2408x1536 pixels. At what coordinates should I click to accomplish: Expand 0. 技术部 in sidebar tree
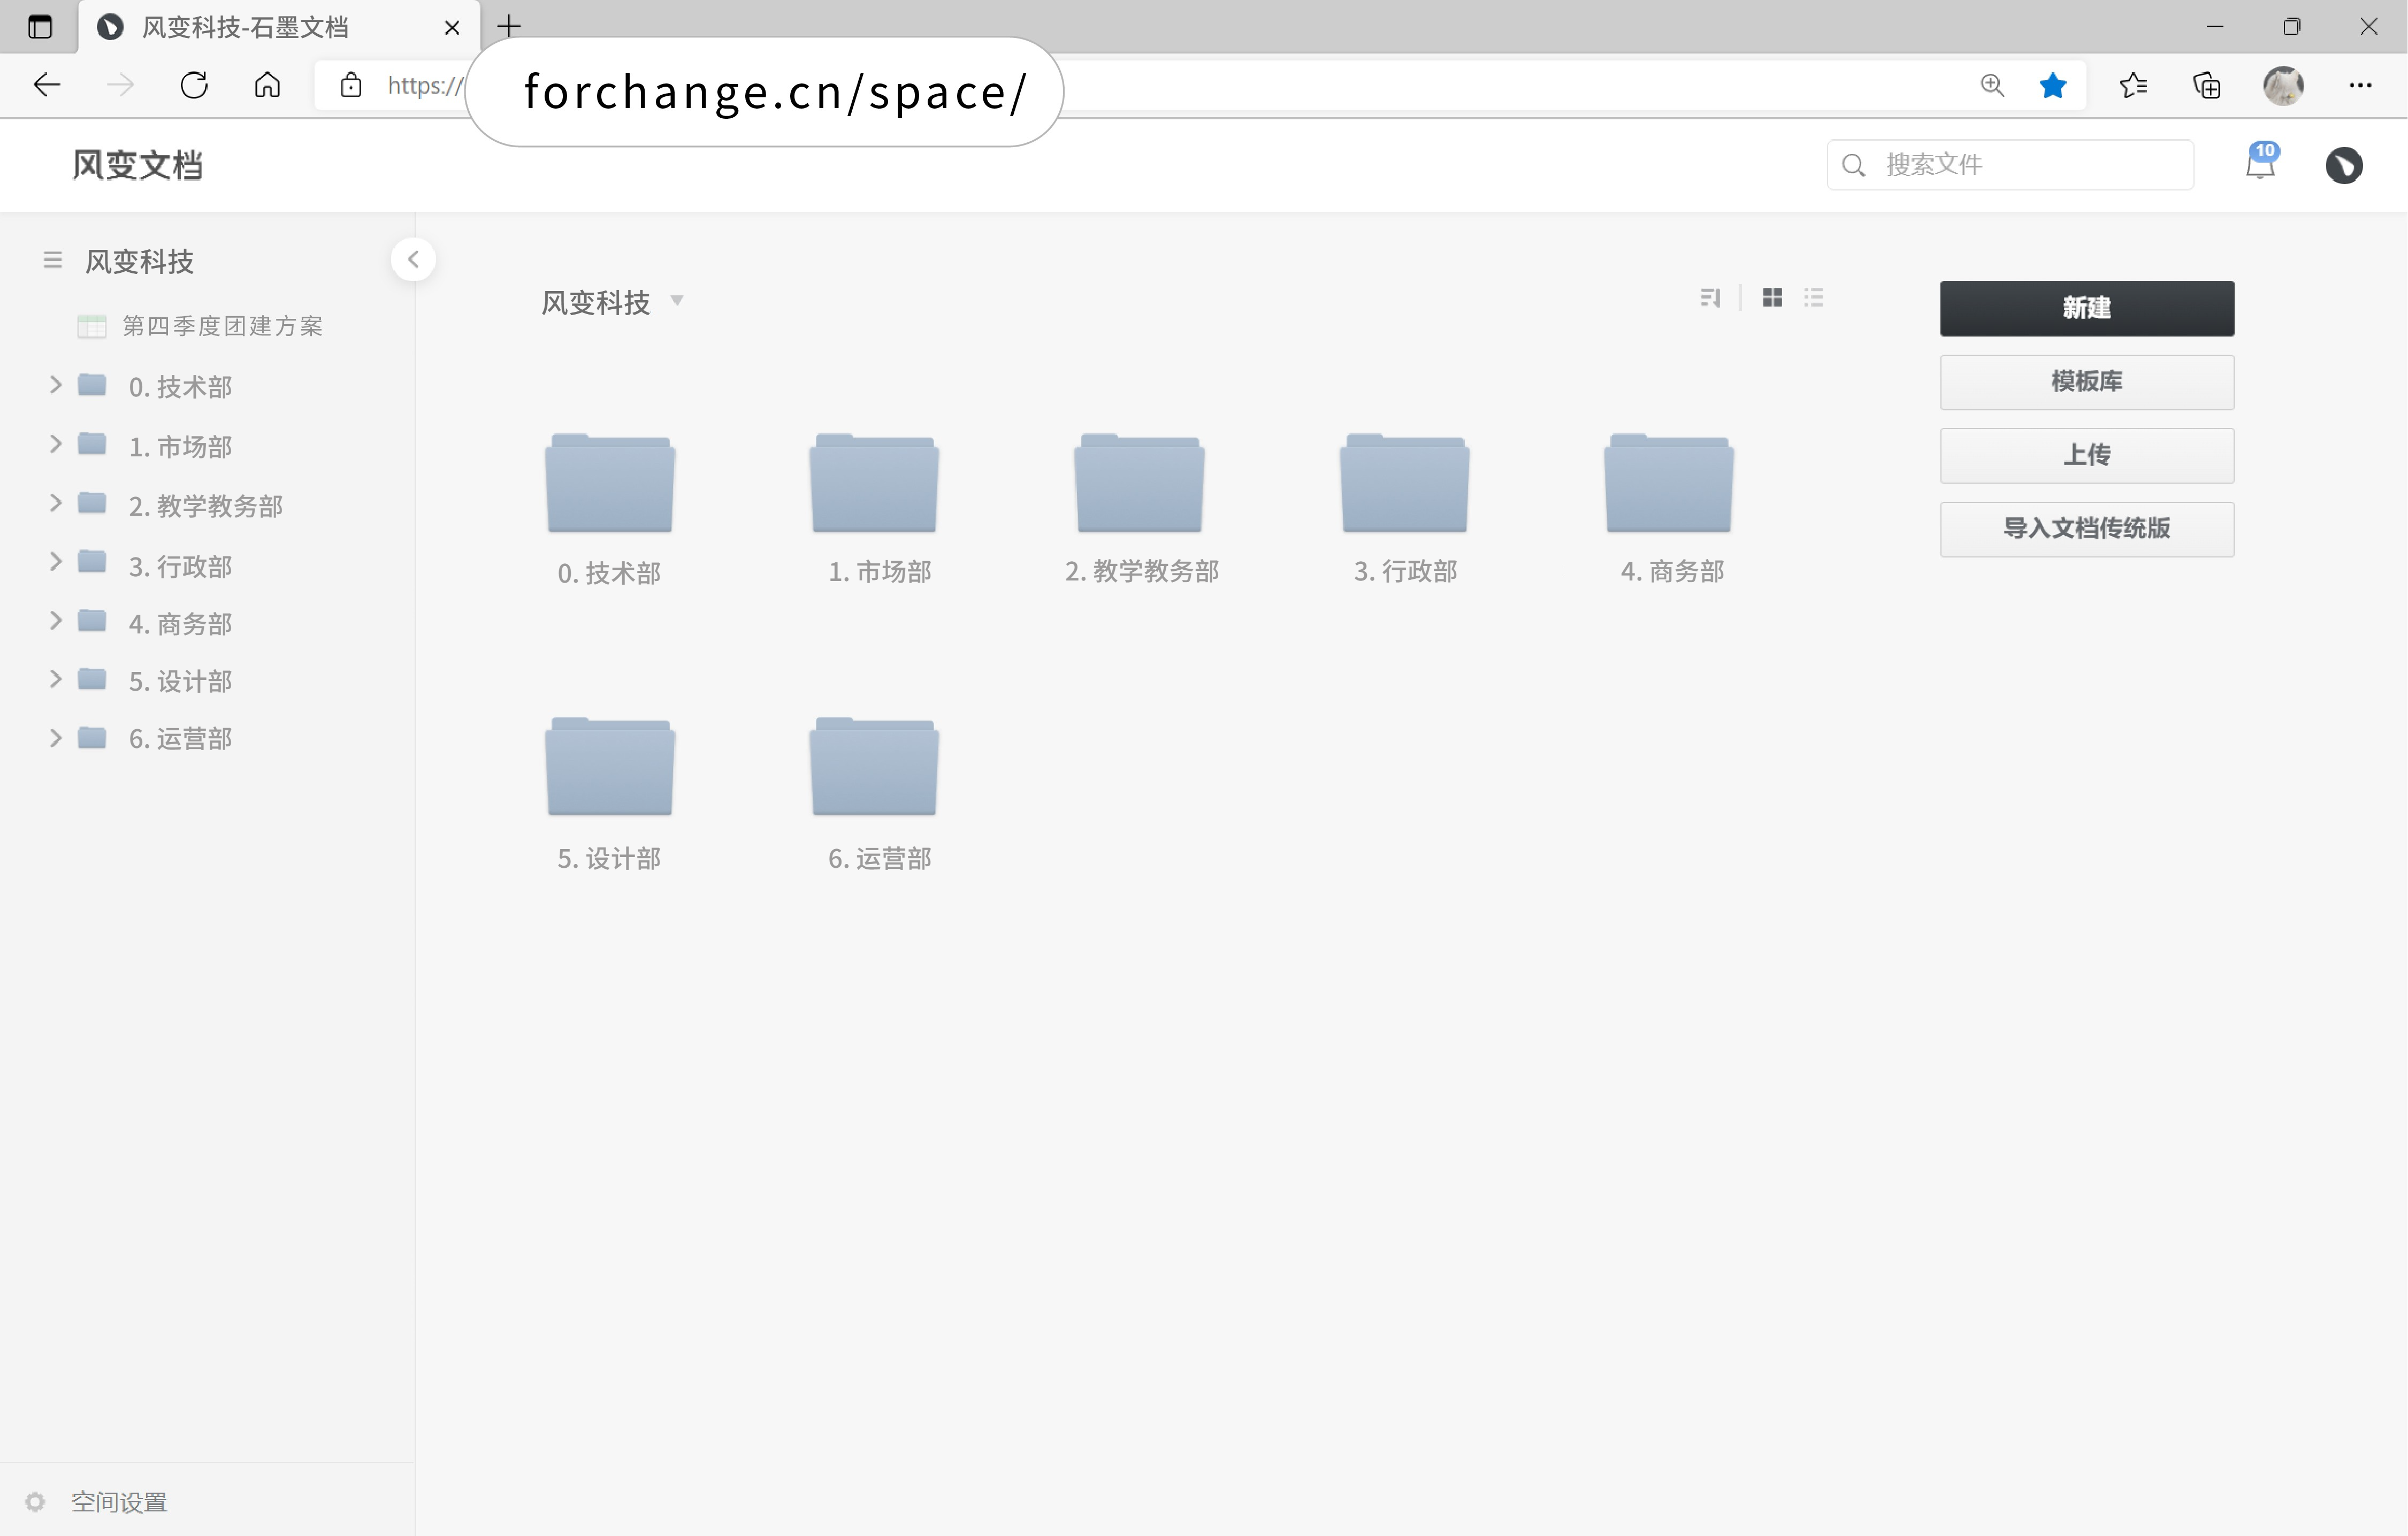click(56, 385)
